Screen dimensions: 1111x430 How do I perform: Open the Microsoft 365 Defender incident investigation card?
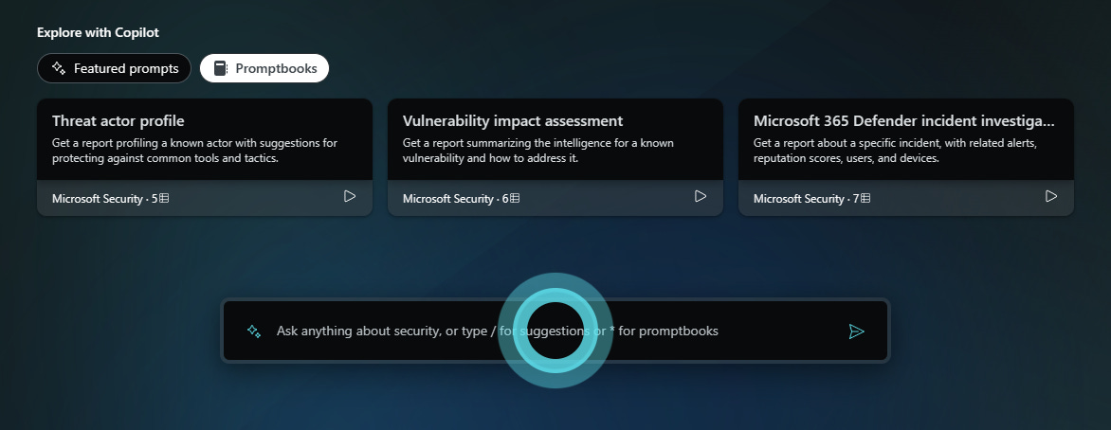pyautogui.click(x=906, y=157)
